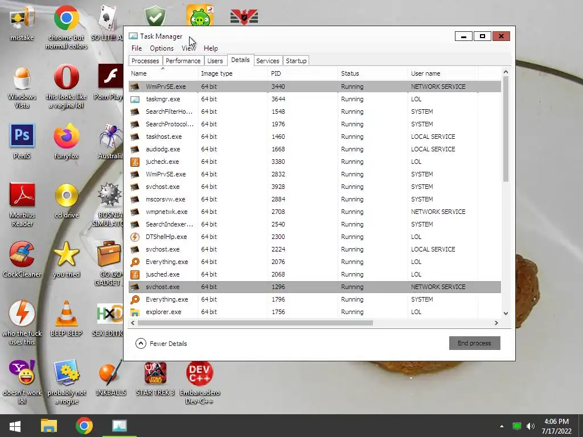Open the red winged emblem desktop icon

click(x=244, y=17)
